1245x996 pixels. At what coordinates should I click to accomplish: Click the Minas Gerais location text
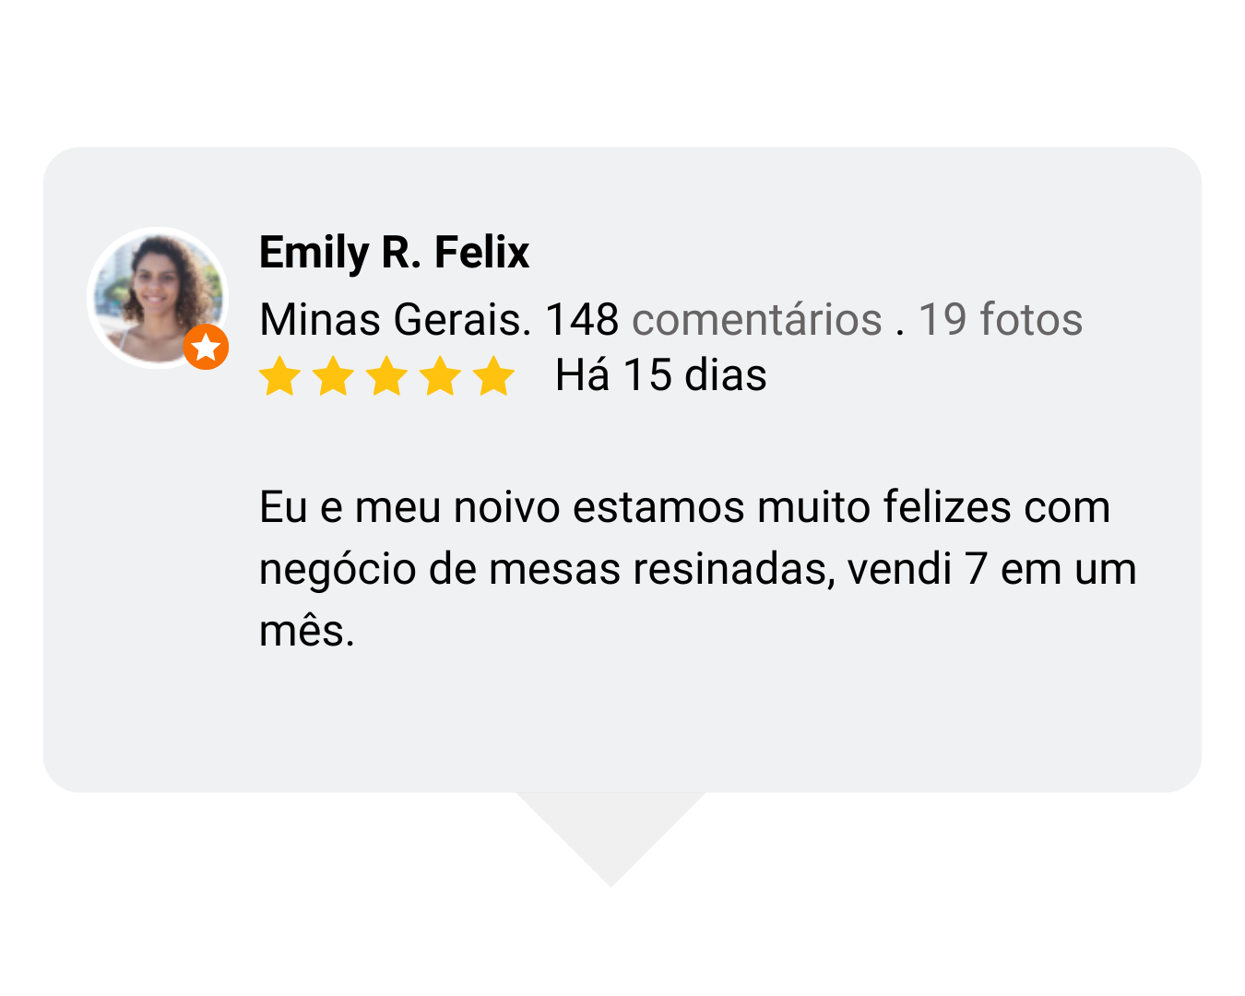coord(395,320)
